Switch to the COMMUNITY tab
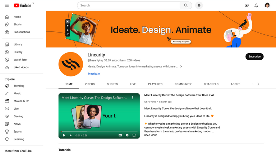This screenshot has height=155, width=276. coord(183,84)
